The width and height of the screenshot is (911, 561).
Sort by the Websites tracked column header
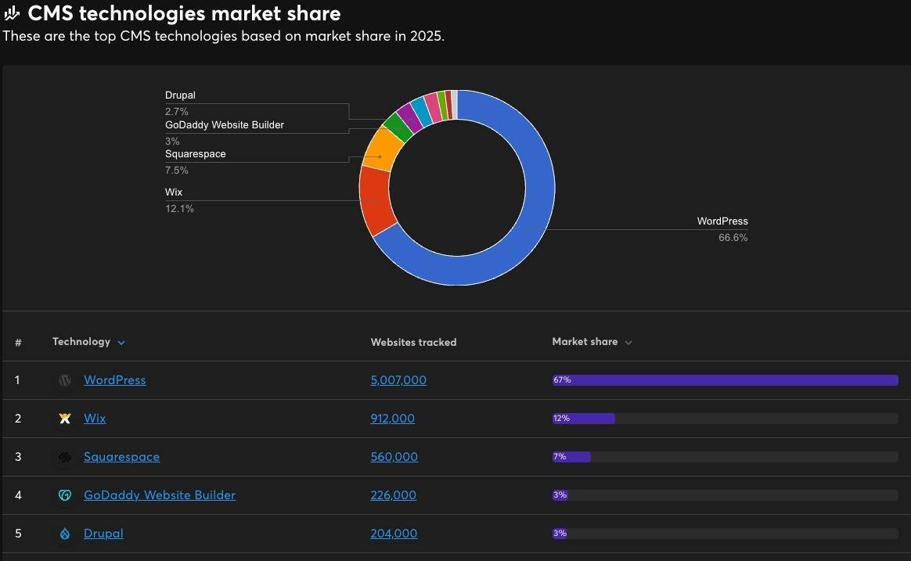(x=413, y=342)
